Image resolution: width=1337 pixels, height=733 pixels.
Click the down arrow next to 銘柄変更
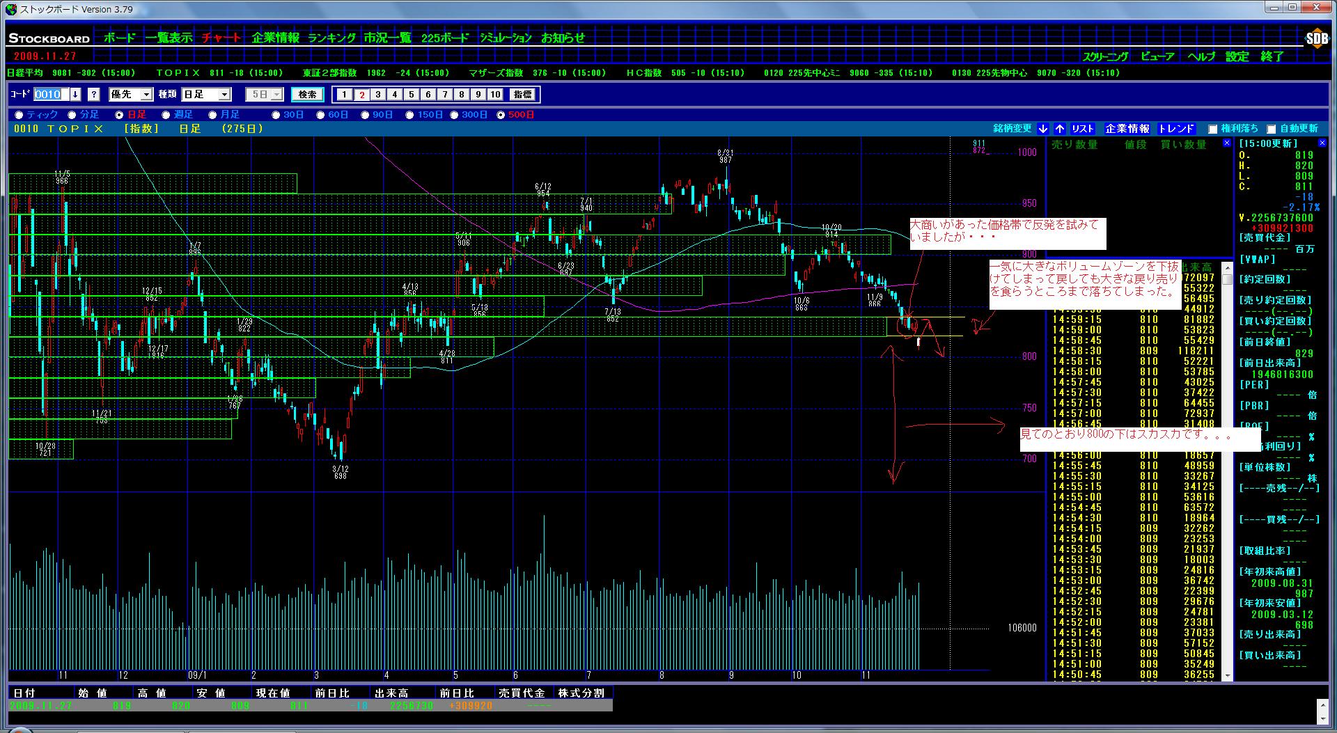coord(1042,129)
